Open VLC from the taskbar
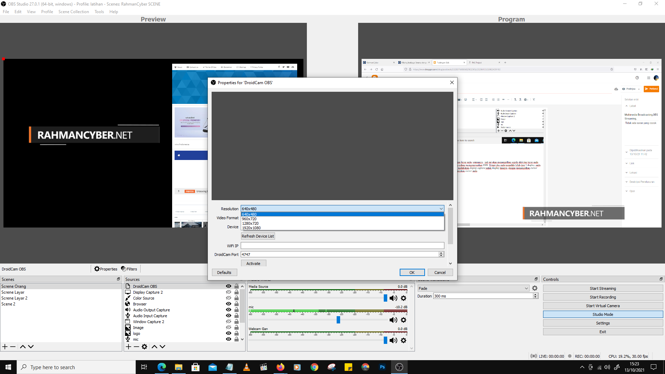 247,367
